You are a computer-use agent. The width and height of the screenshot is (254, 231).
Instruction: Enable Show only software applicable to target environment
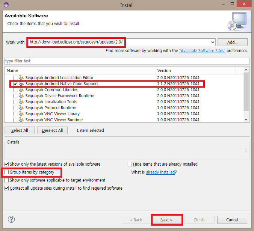click(x=6, y=180)
